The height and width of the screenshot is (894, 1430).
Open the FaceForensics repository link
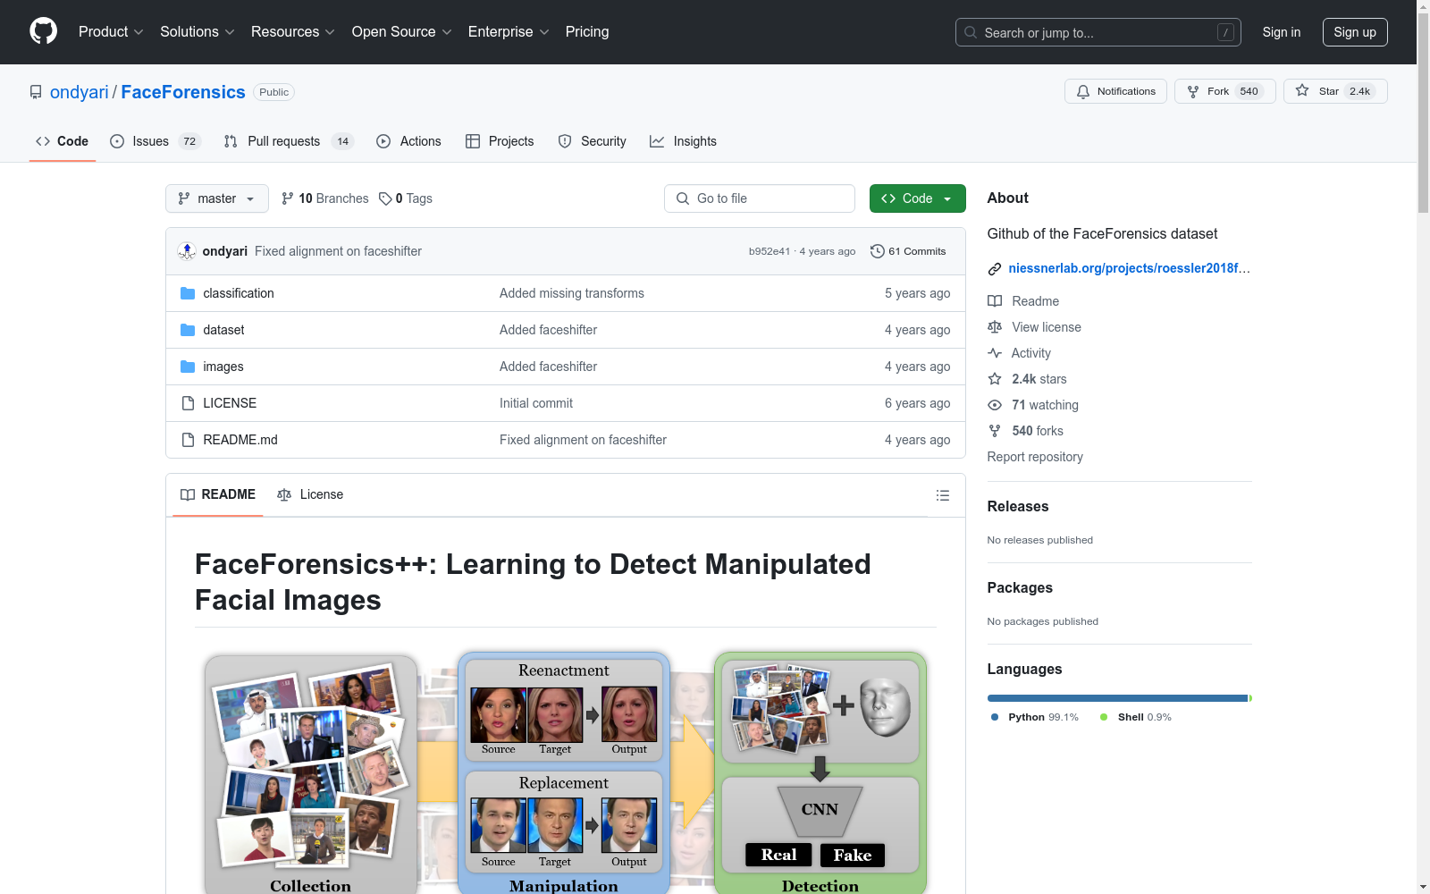183,92
